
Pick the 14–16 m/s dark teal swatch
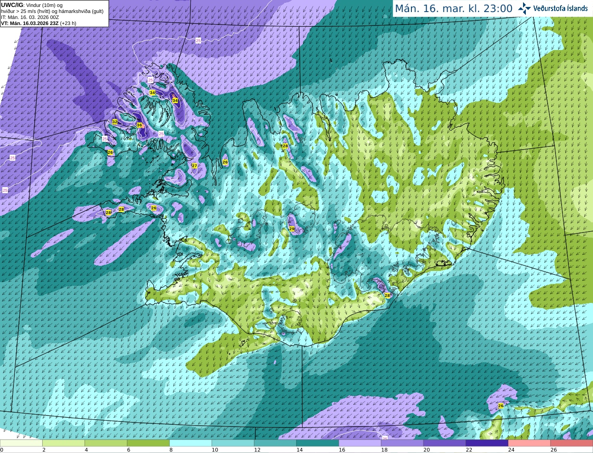pos(317,443)
